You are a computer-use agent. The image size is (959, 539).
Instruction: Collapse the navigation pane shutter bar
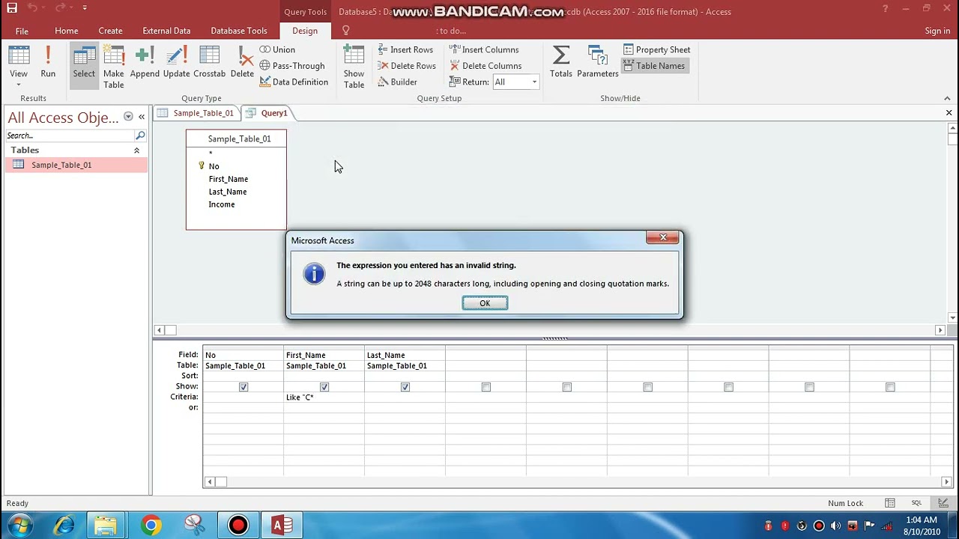[x=142, y=117]
